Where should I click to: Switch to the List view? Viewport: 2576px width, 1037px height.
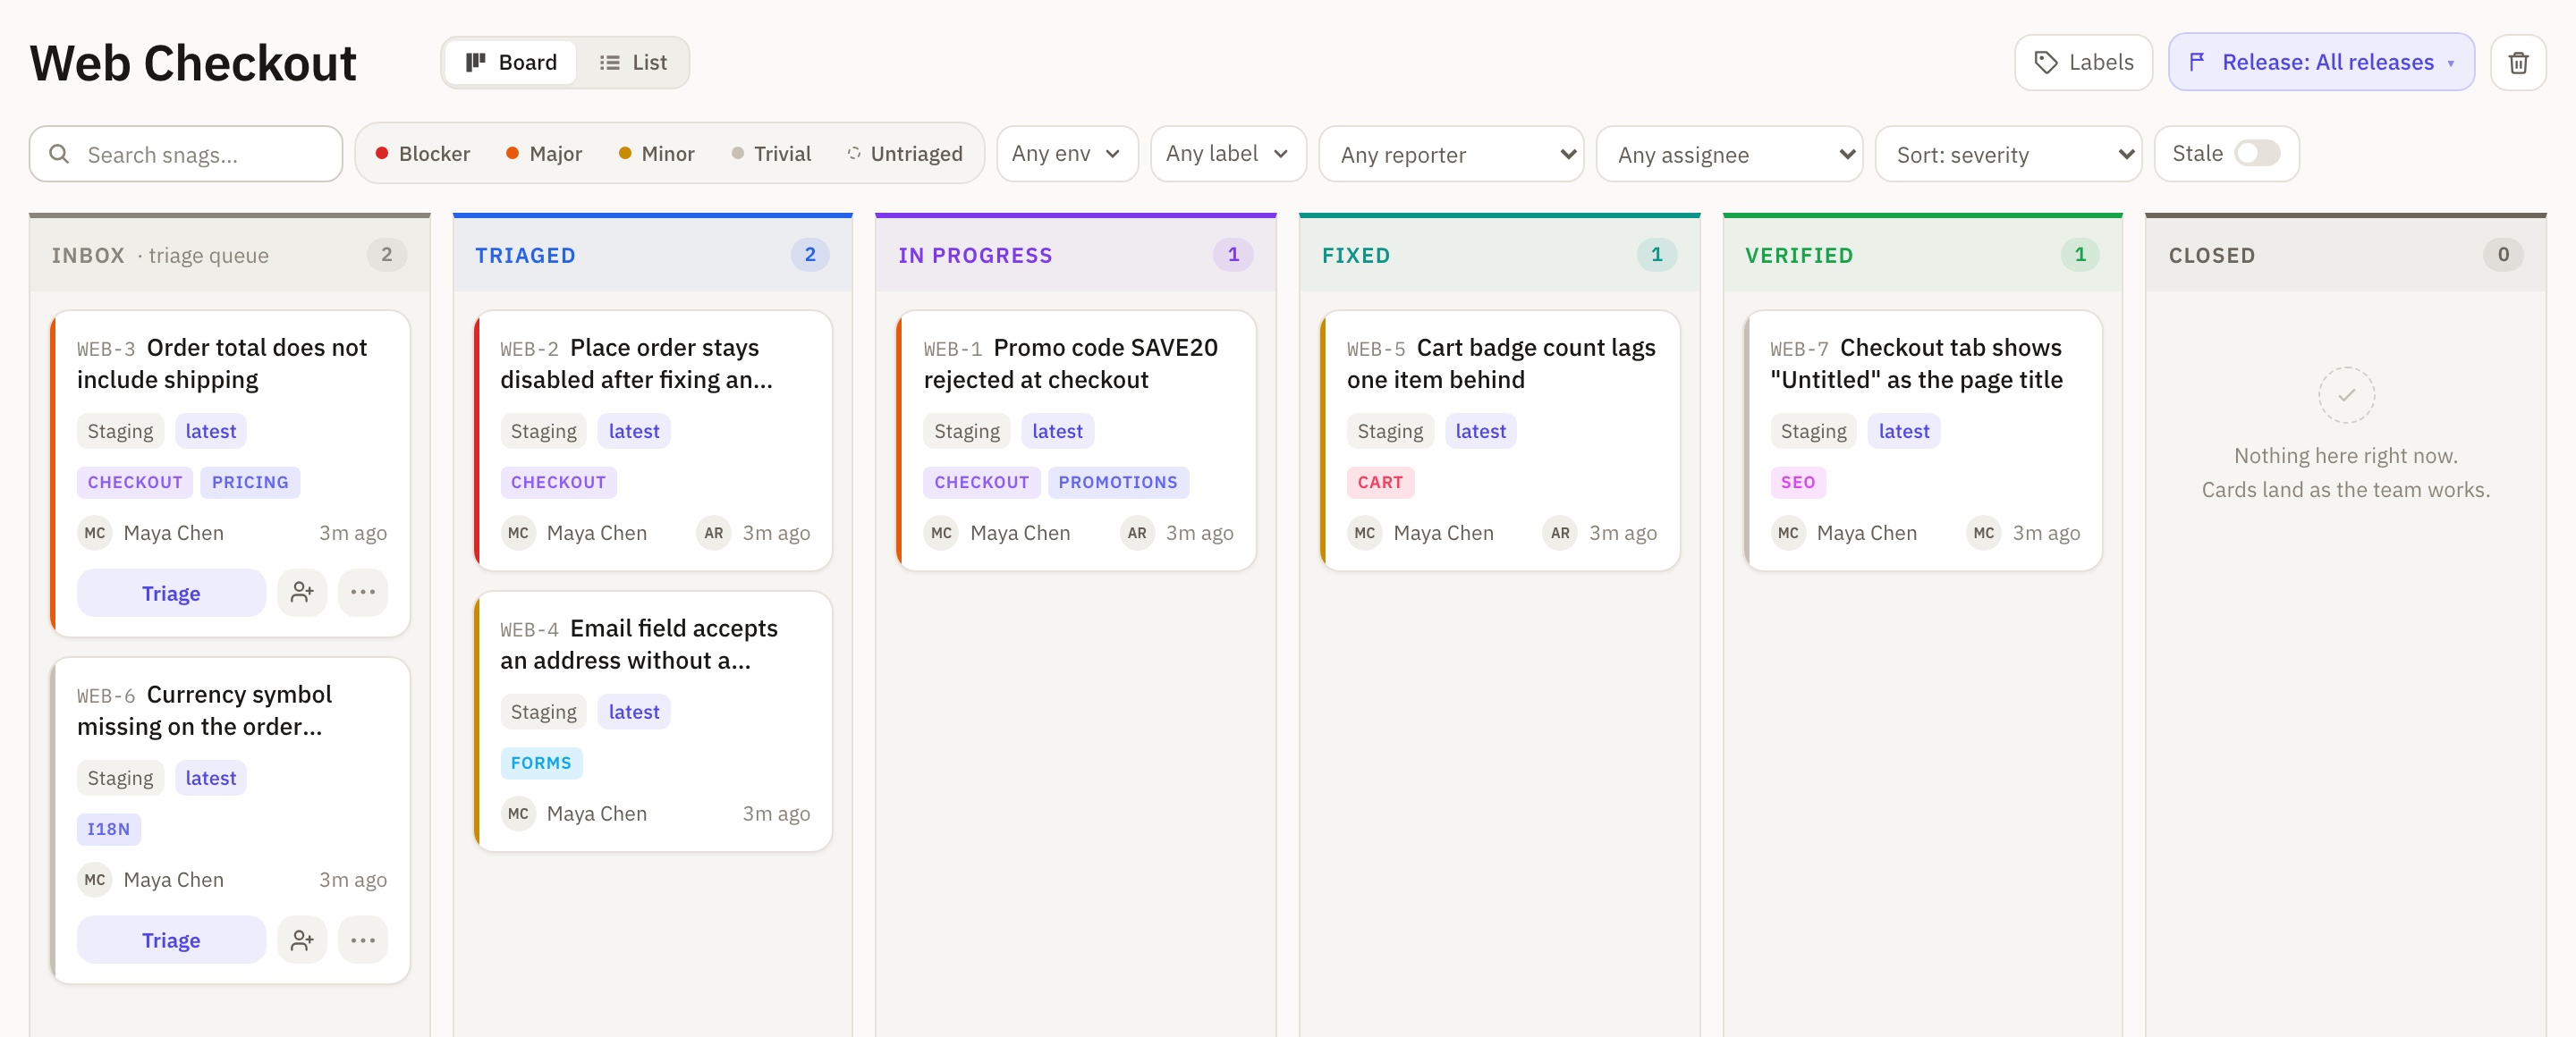(633, 62)
